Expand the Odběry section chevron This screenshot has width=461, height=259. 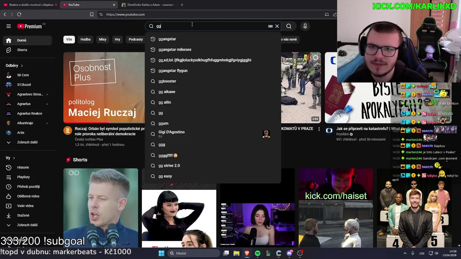pos(22,65)
